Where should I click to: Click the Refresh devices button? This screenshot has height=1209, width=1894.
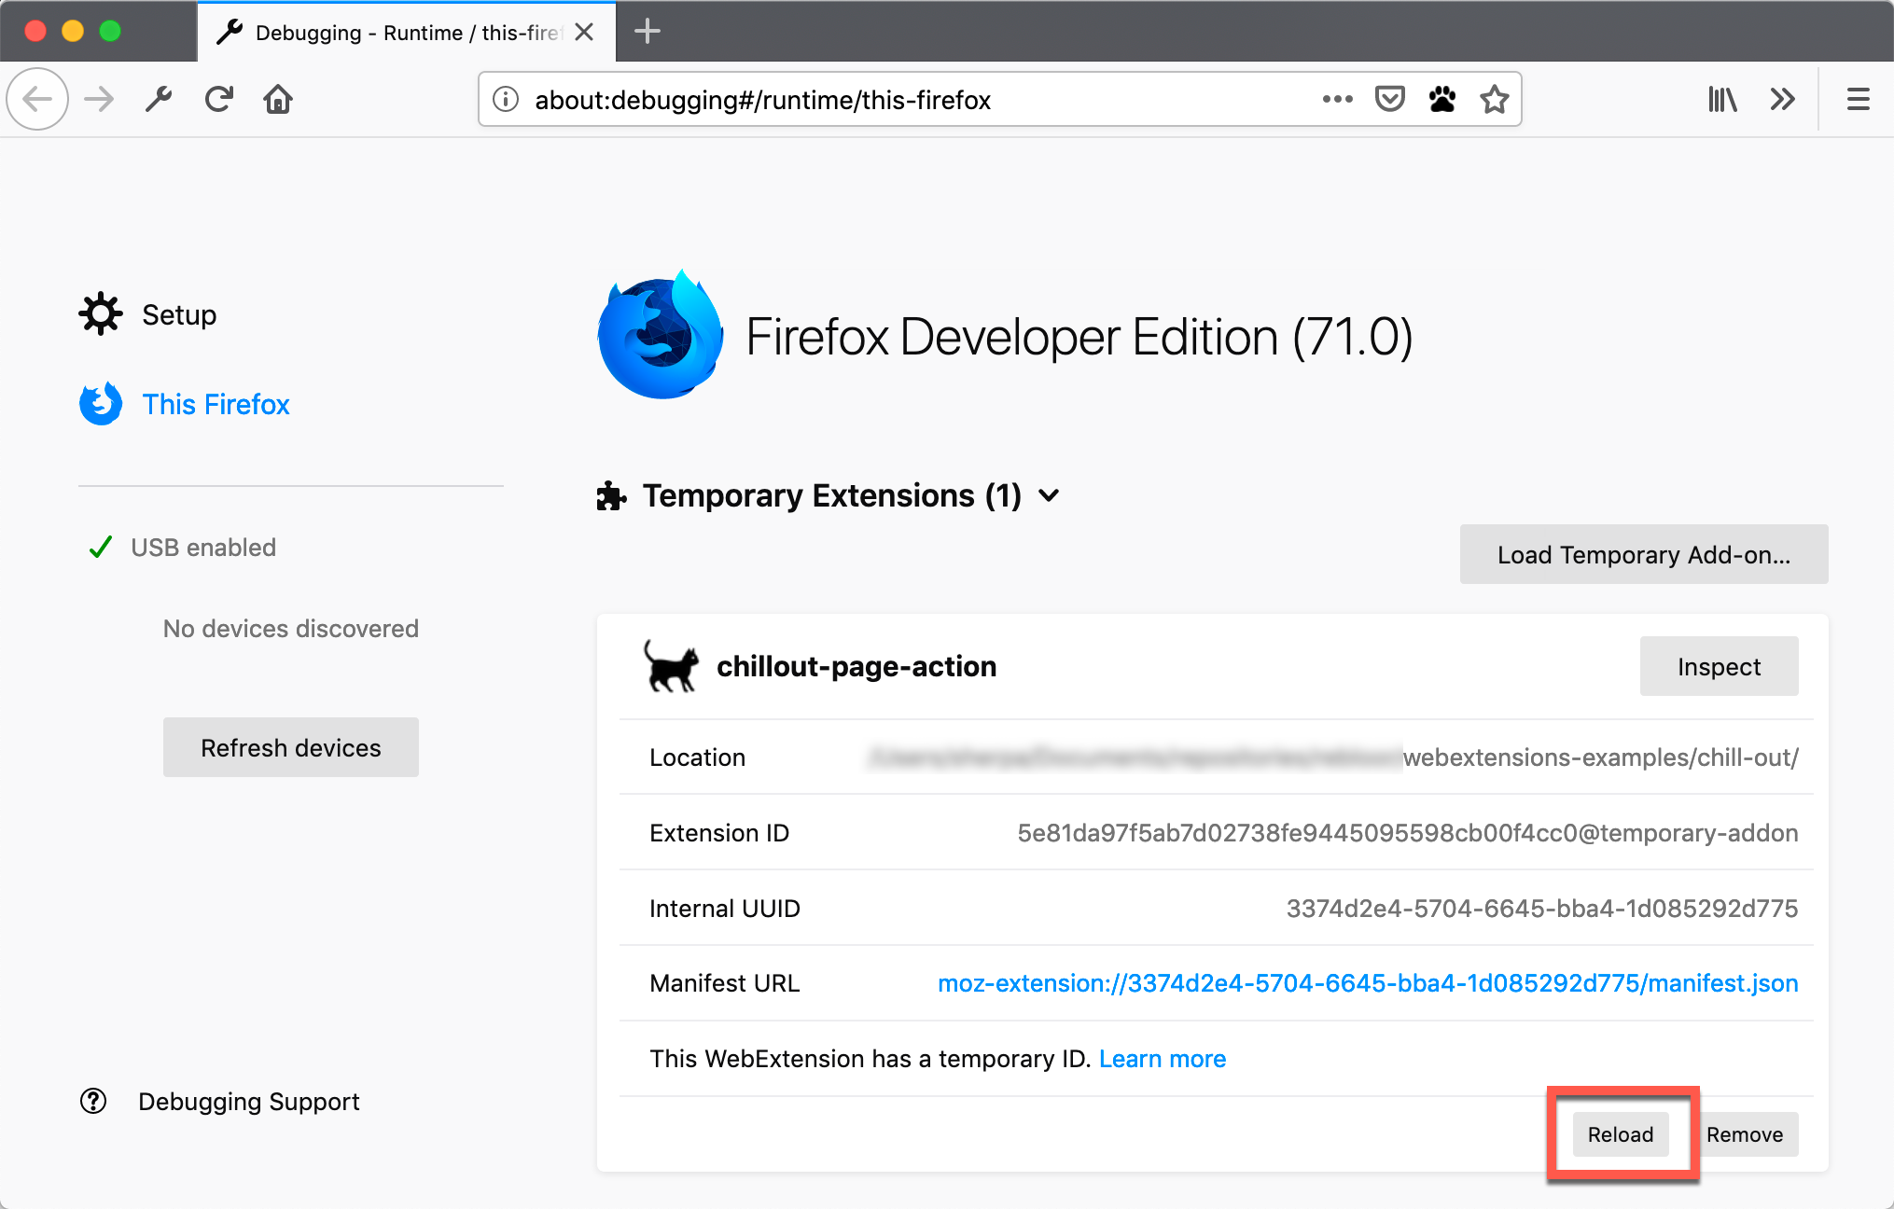[291, 745]
